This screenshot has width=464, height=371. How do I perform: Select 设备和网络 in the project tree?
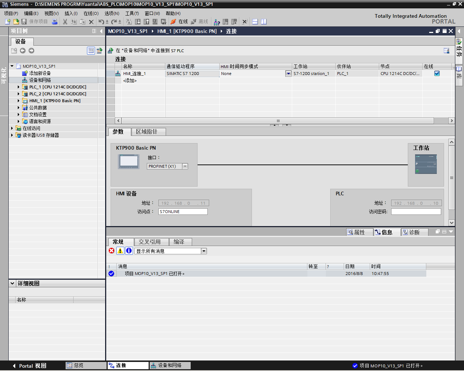click(x=40, y=80)
